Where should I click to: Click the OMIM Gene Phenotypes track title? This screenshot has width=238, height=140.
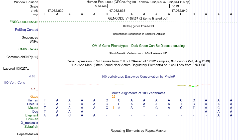pyautogui.click(x=139, y=46)
